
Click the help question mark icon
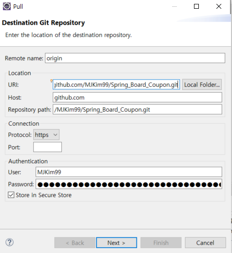point(9,242)
